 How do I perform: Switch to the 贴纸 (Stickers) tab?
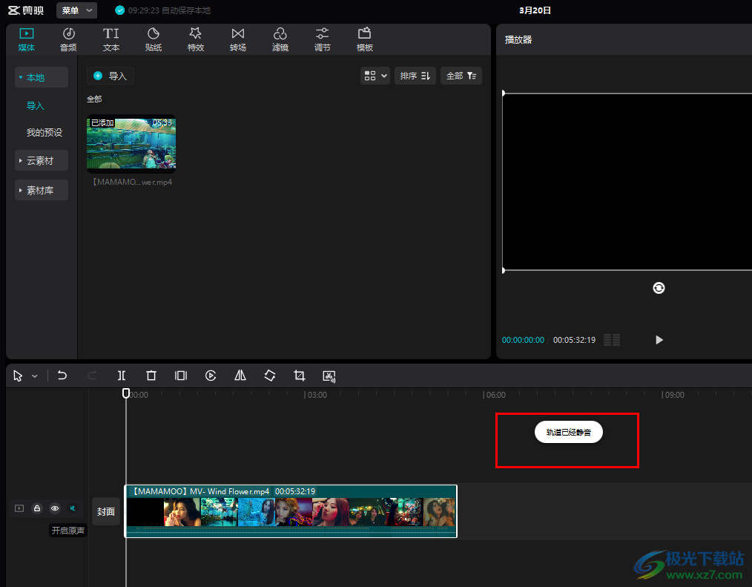pyautogui.click(x=153, y=39)
